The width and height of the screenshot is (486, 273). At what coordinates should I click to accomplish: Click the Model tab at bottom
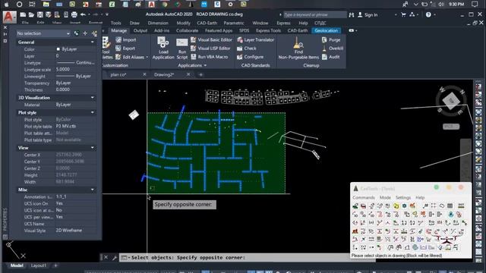point(17,265)
